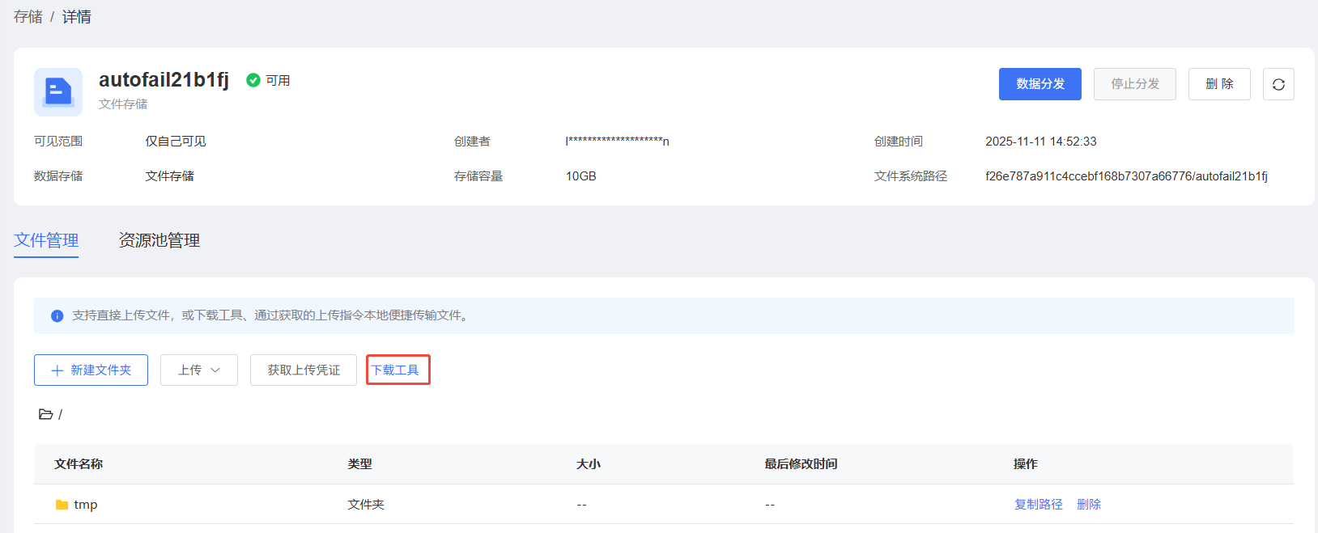Click the masked creator name value
The height and width of the screenshot is (533, 1318).
[x=617, y=142]
